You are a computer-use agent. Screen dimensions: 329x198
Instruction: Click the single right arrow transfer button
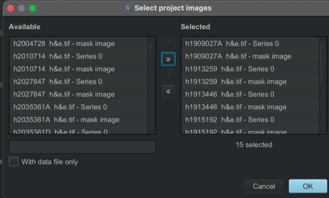168,44
